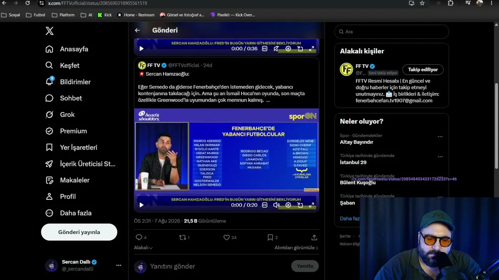Go to the X home logo
499x280 pixels.
[50, 31]
